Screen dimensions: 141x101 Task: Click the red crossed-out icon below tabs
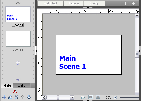click(15, 91)
